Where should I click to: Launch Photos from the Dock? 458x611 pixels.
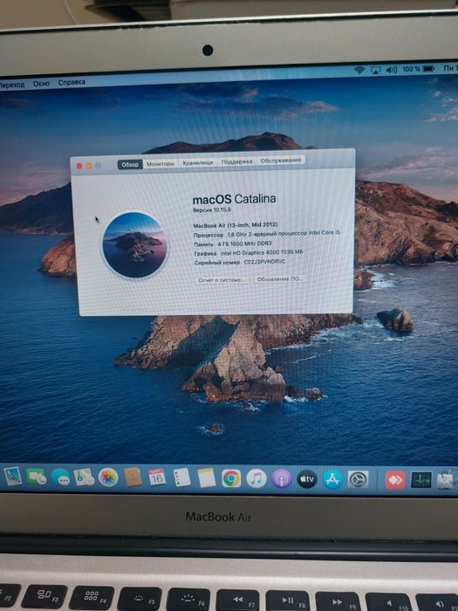pyautogui.click(x=108, y=477)
